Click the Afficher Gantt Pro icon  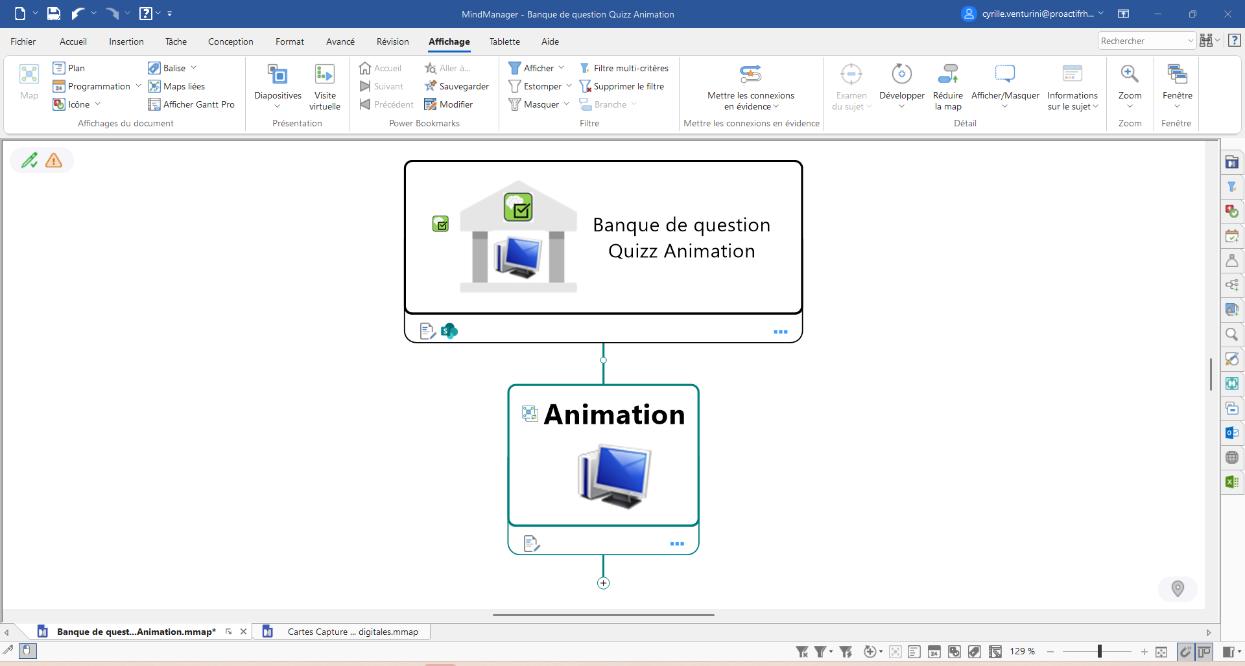pyautogui.click(x=154, y=104)
